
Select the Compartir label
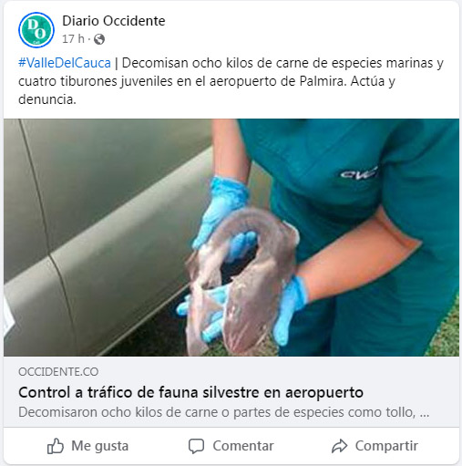coord(386,446)
